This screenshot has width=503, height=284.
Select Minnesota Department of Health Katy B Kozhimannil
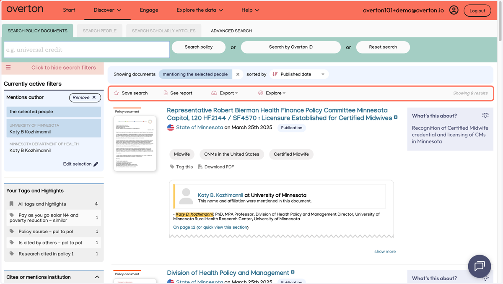click(x=54, y=147)
